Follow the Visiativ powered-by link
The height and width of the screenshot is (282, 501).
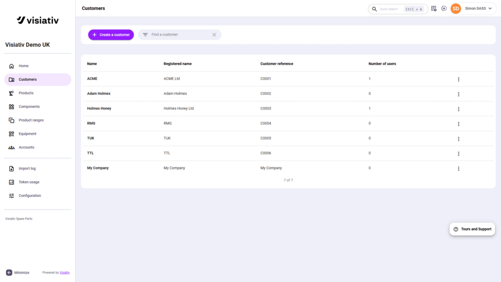coord(65,273)
